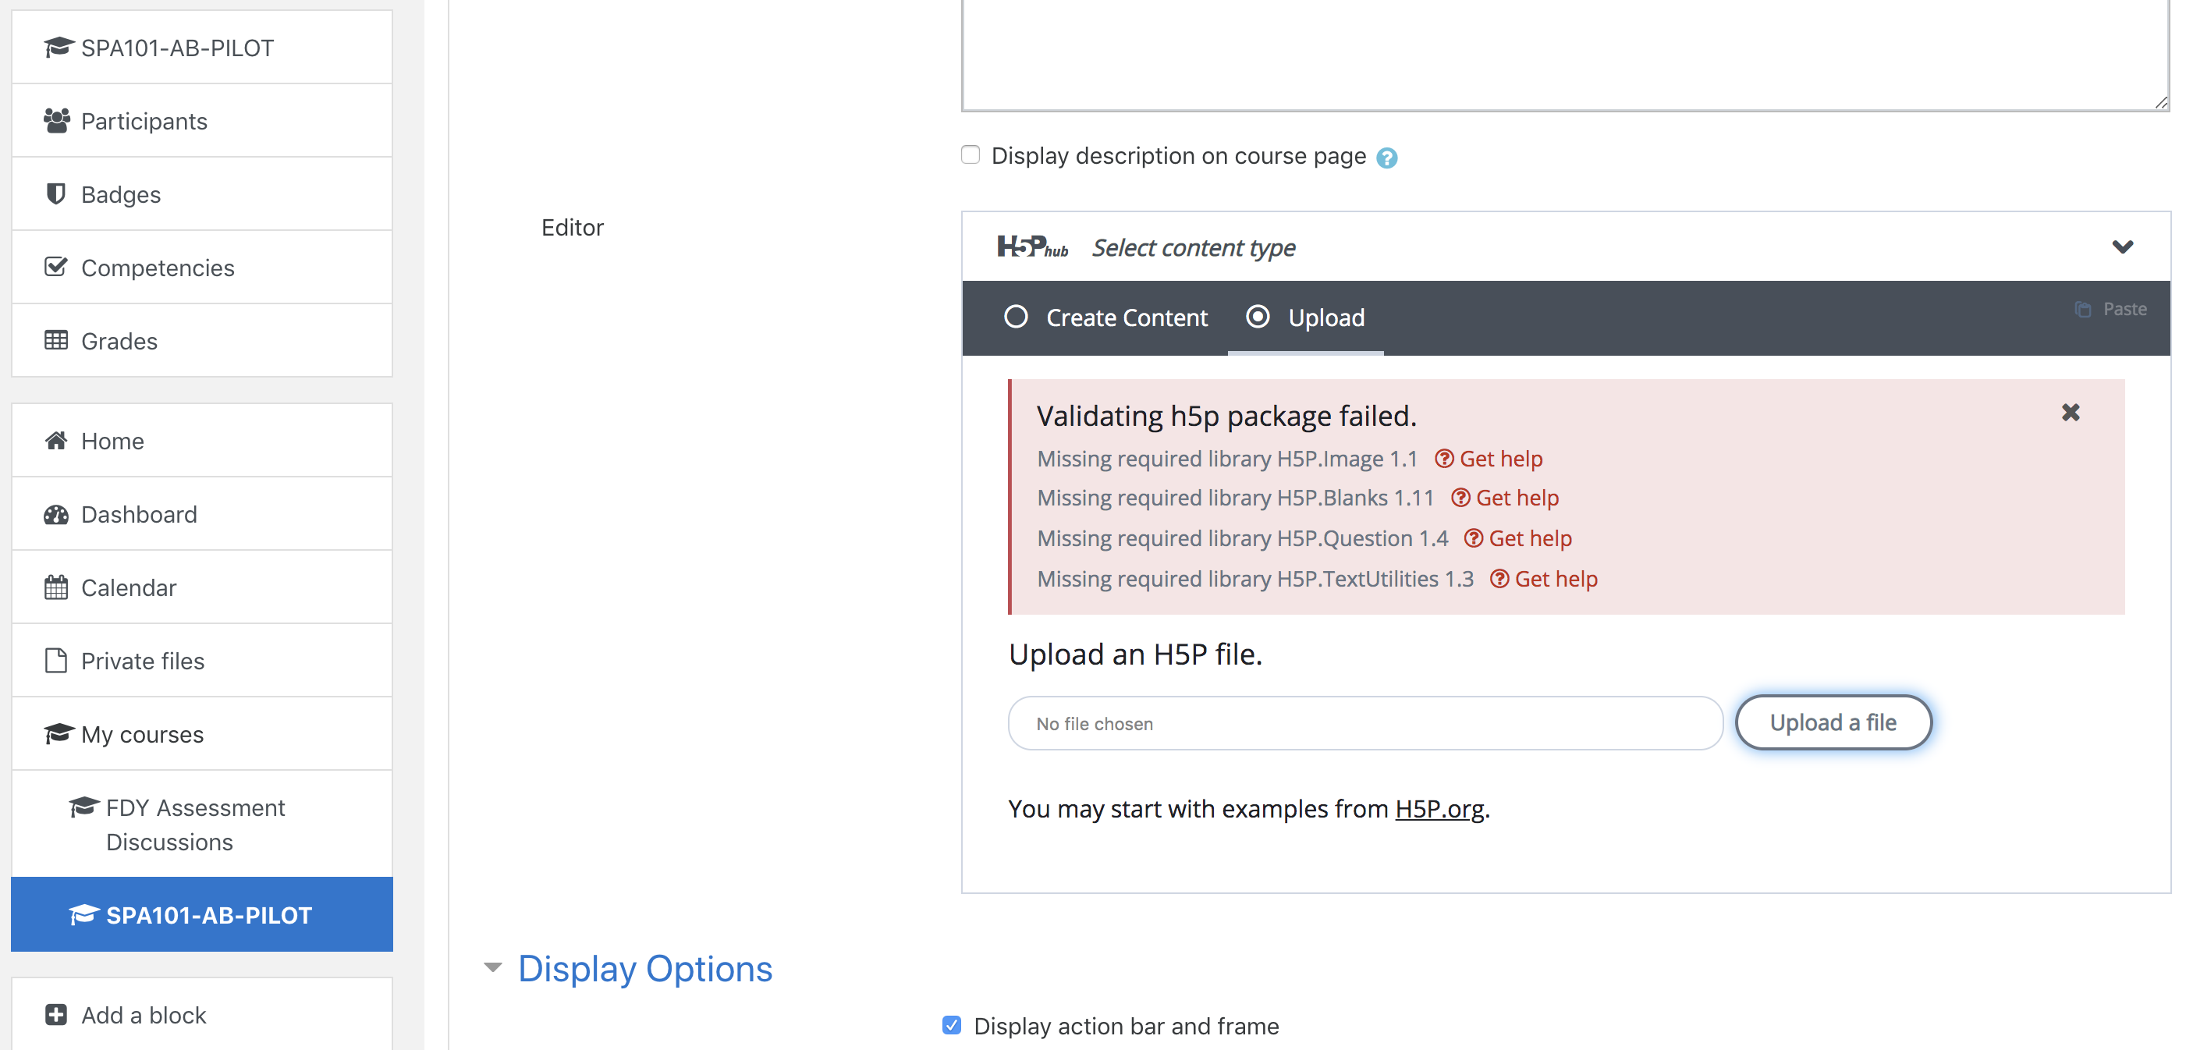Image resolution: width=2186 pixels, height=1050 pixels.
Task: Click help icon for H5P.Question 1.4
Action: click(1474, 539)
